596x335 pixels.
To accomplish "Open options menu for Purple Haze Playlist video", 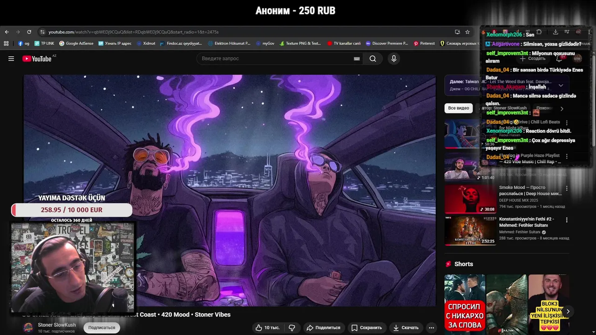I will [x=567, y=156].
